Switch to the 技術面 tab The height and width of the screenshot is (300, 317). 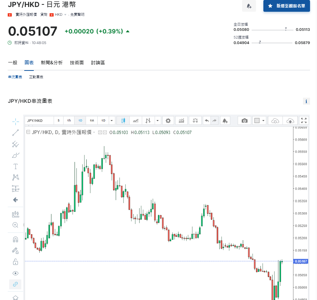click(77, 62)
